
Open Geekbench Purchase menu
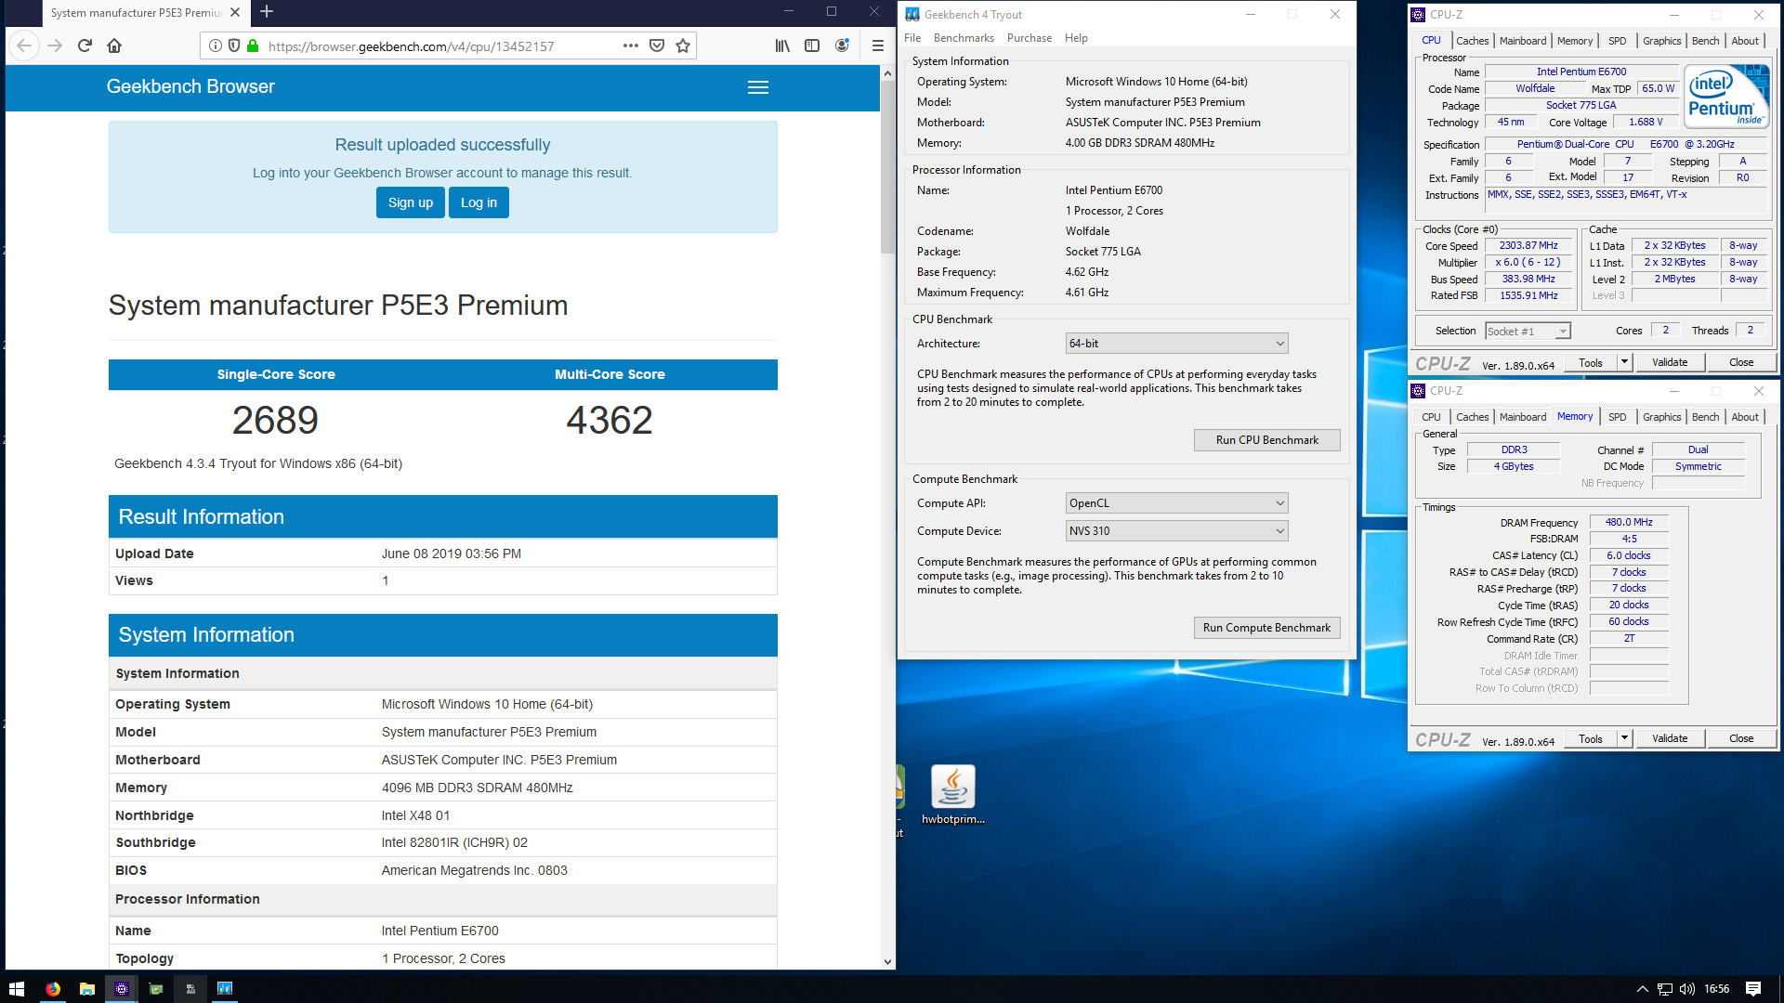point(1030,38)
